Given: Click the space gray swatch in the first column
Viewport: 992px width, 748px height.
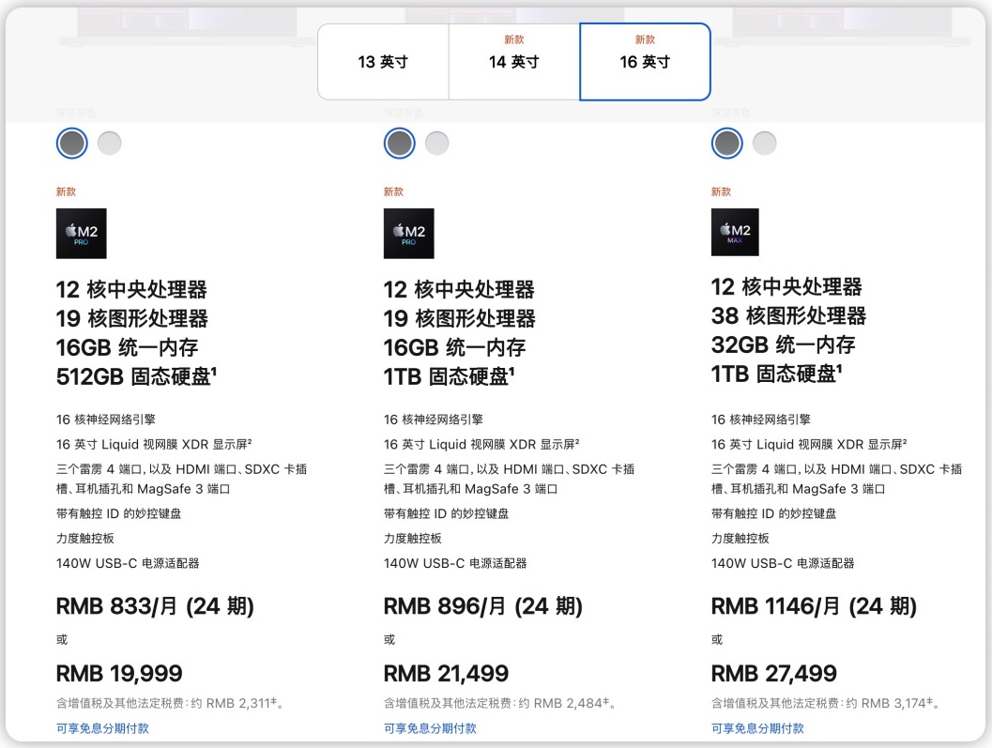Looking at the screenshot, I should coord(71,143).
